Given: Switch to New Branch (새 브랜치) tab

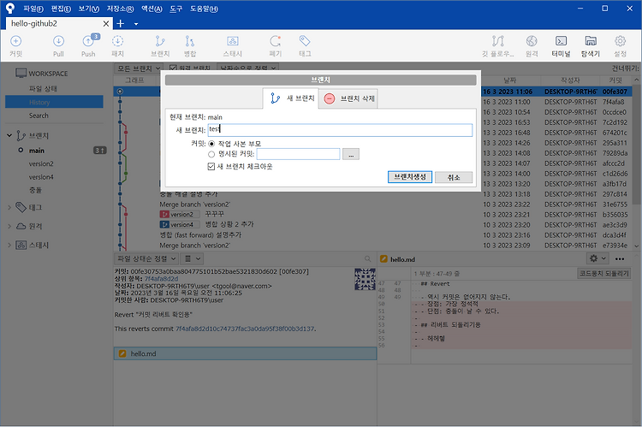Looking at the screenshot, I should point(291,98).
